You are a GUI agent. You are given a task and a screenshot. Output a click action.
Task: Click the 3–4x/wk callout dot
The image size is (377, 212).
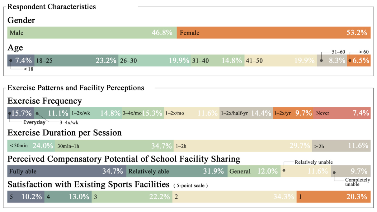(37, 113)
